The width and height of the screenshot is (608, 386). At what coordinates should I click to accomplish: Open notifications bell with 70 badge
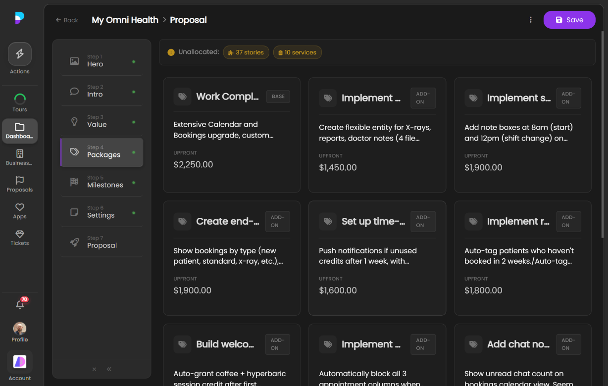click(x=20, y=305)
